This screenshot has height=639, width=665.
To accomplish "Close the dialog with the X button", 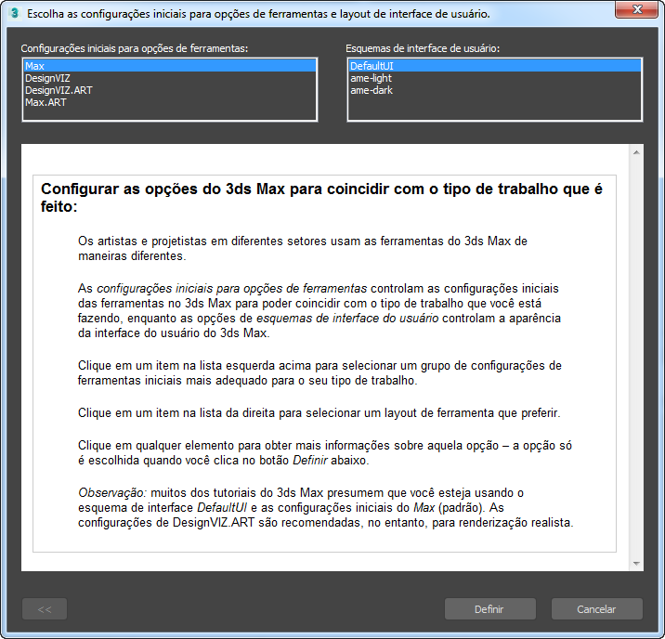I will click(637, 9).
